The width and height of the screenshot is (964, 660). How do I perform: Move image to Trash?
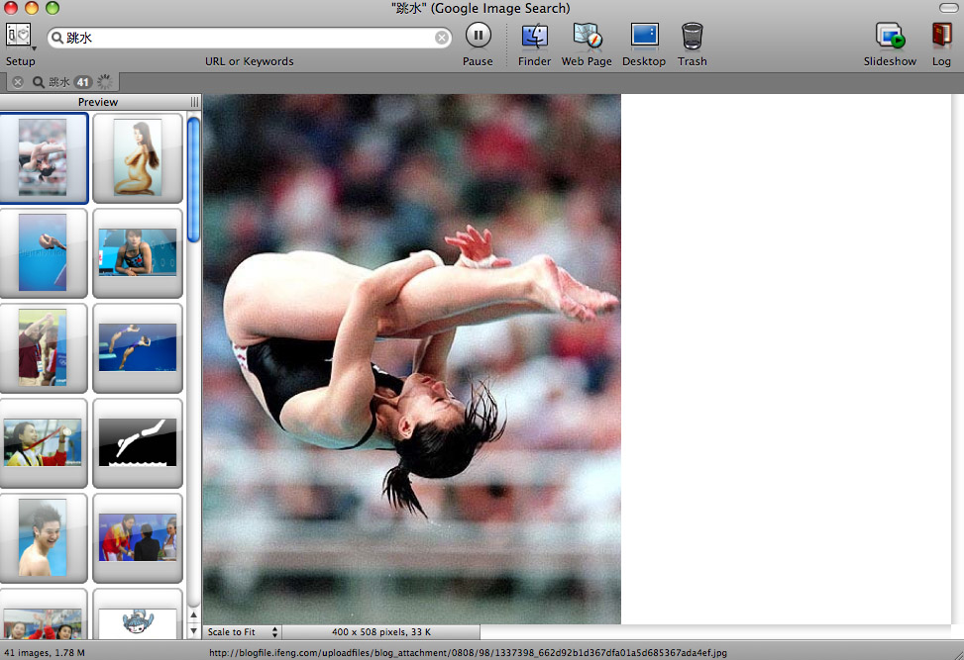693,37
